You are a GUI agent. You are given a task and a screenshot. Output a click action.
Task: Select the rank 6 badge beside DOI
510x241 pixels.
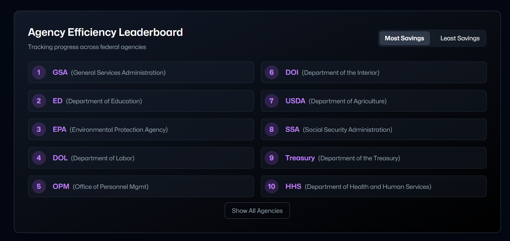pyautogui.click(x=272, y=72)
